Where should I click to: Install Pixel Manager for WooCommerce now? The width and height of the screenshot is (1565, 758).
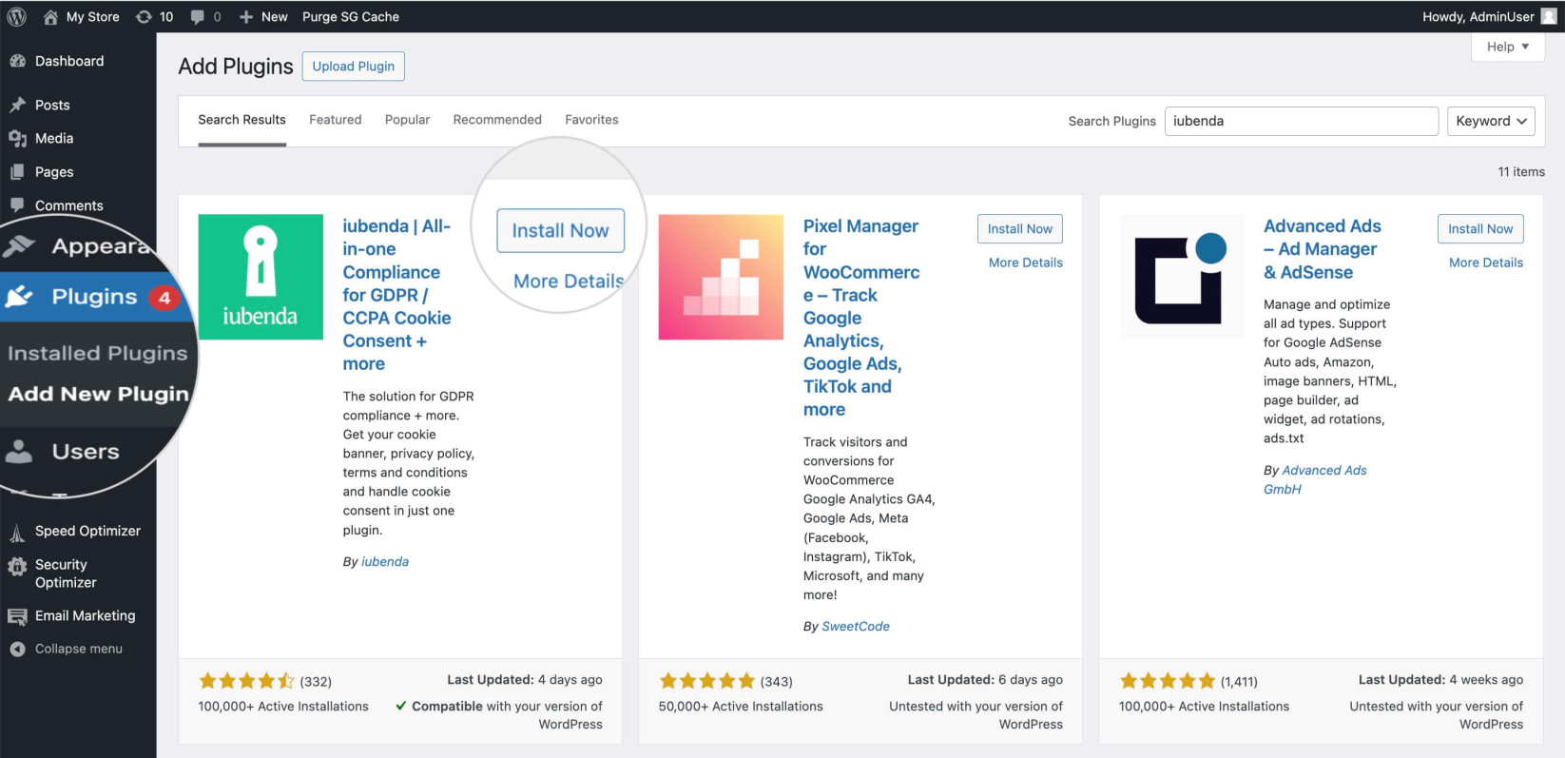coord(1020,228)
